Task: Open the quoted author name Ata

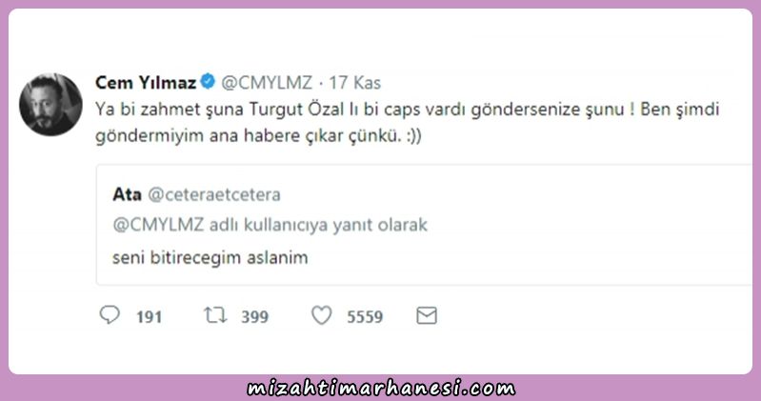Action: [128, 194]
